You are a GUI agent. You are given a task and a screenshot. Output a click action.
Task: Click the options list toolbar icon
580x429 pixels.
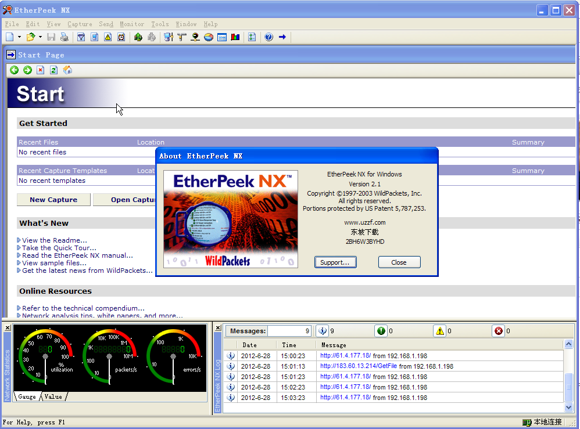252,37
